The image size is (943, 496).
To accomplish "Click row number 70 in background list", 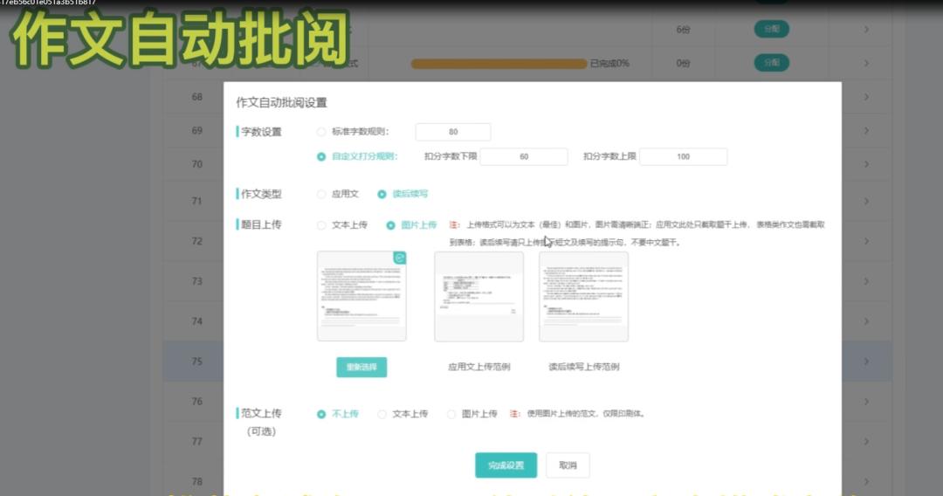I will 197,164.
